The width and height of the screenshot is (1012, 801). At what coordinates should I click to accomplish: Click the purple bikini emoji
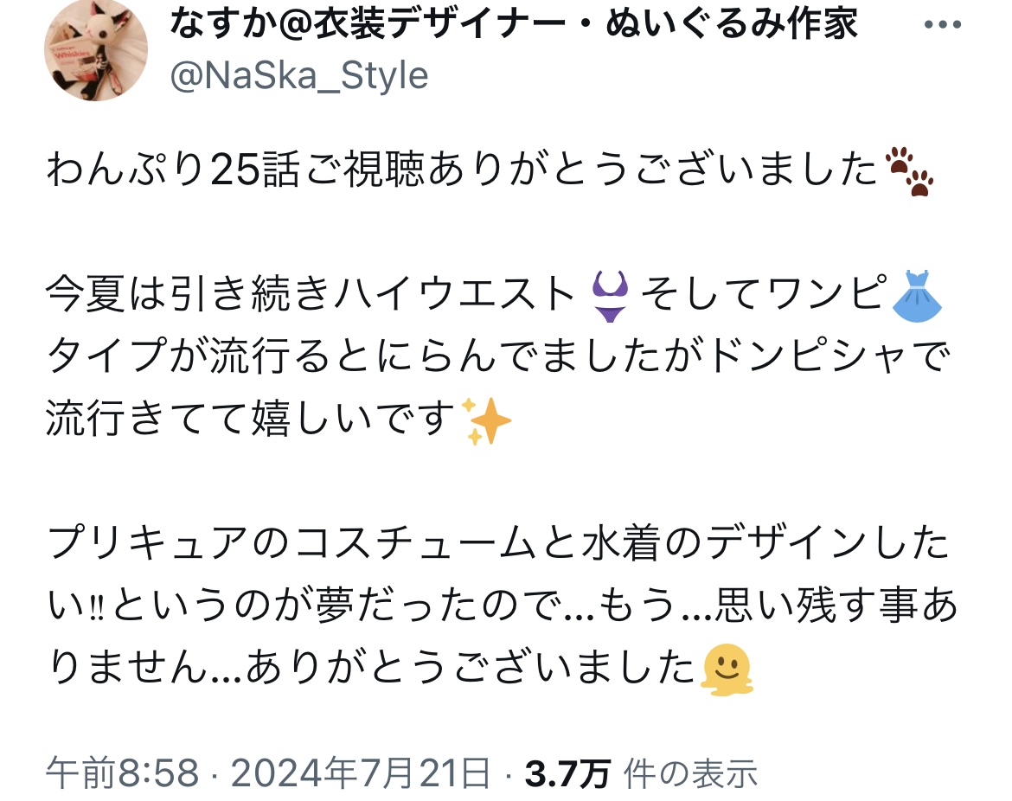[x=609, y=296]
